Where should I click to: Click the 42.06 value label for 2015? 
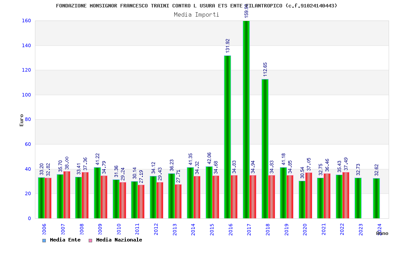click(209, 158)
